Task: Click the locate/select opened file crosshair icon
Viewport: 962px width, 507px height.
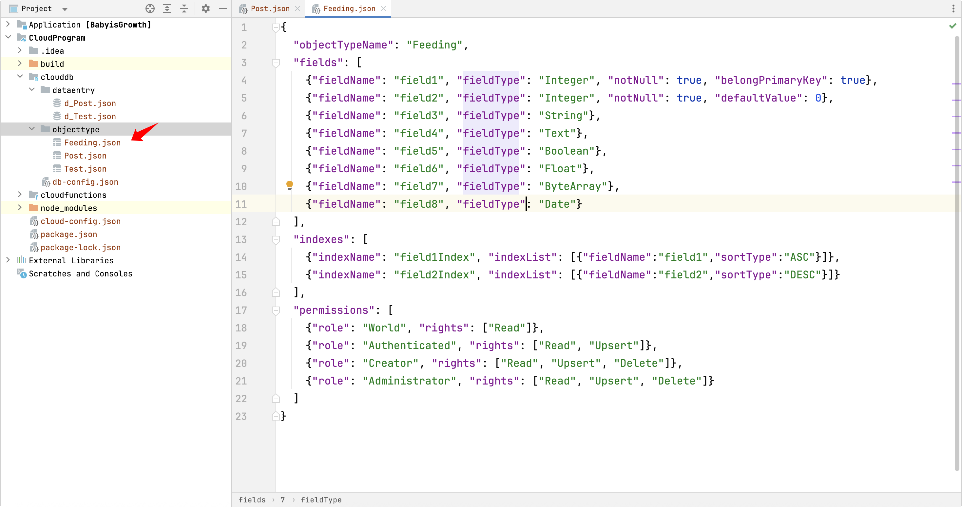Action: pos(150,9)
